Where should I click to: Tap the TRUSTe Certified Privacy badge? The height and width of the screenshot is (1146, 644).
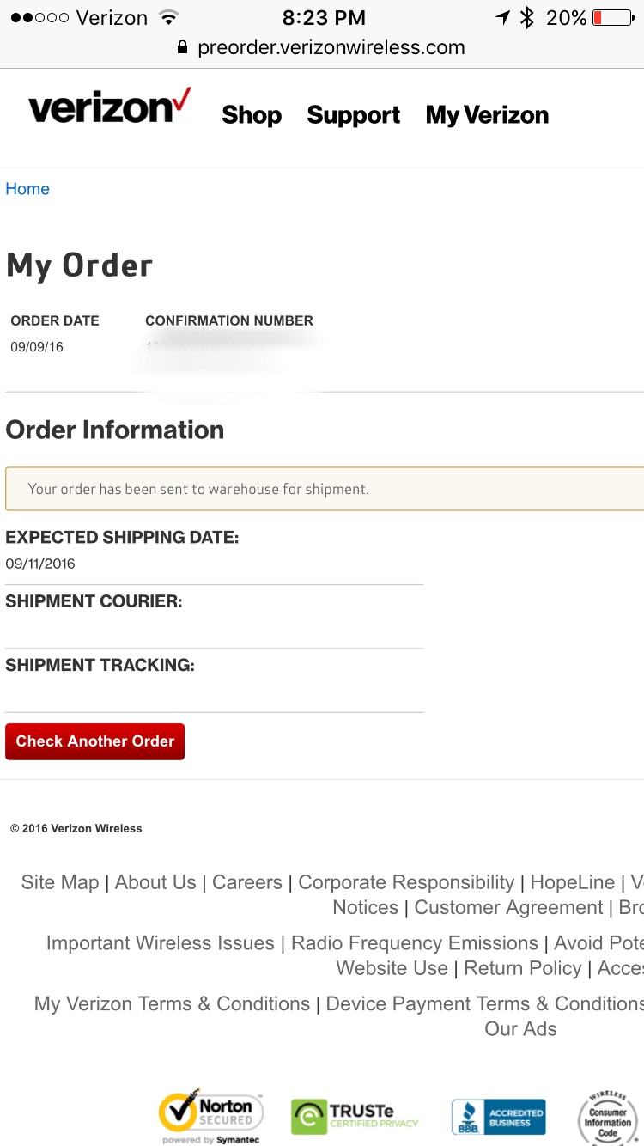tap(355, 1115)
